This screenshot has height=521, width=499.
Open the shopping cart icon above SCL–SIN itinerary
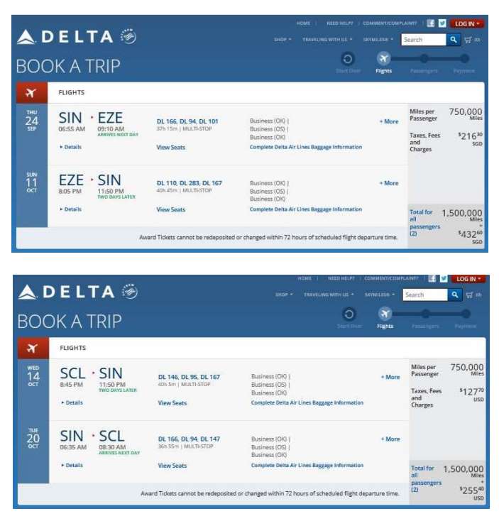[x=469, y=295]
